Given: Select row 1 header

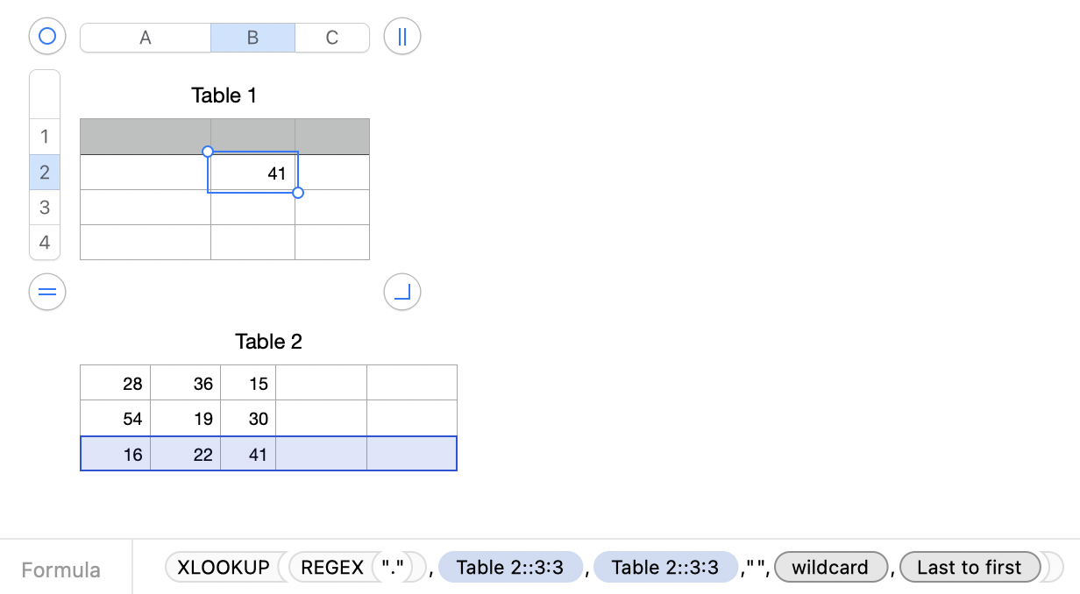Looking at the screenshot, I should (x=45, y=137).
